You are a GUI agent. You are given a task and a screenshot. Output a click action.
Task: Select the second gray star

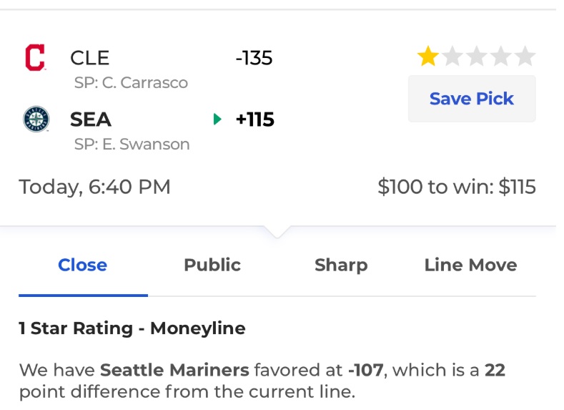(x=452, y=56)
